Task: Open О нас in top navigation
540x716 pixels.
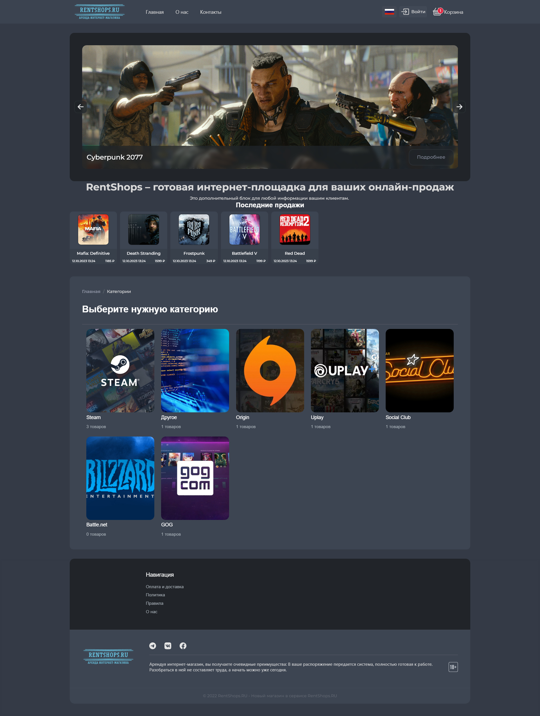Action: point(182,12)
